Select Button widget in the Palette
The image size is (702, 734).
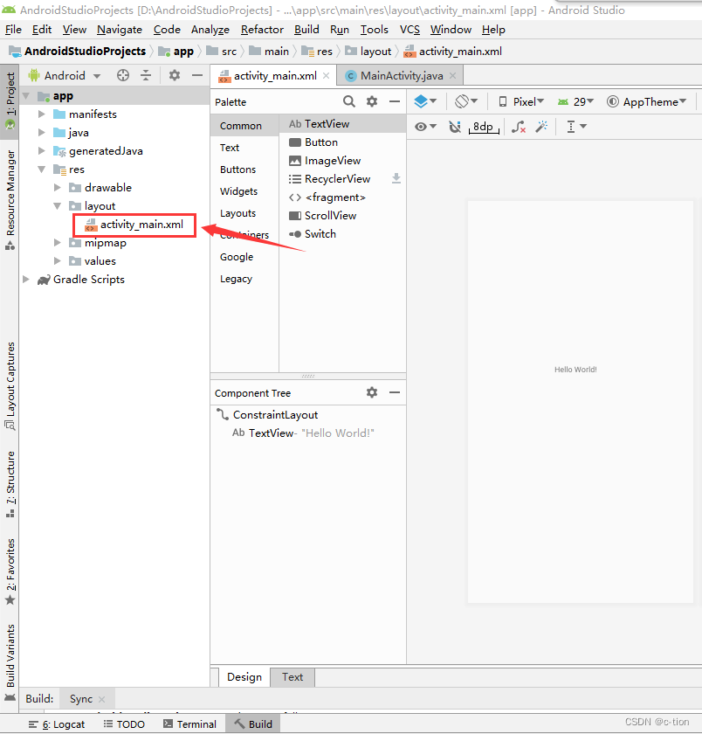(342, 142)
